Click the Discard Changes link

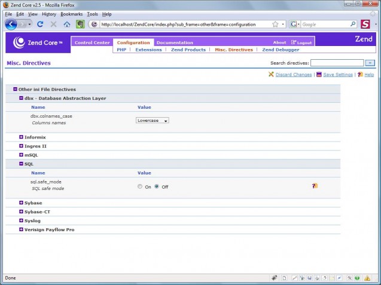(x=294, y=75)
